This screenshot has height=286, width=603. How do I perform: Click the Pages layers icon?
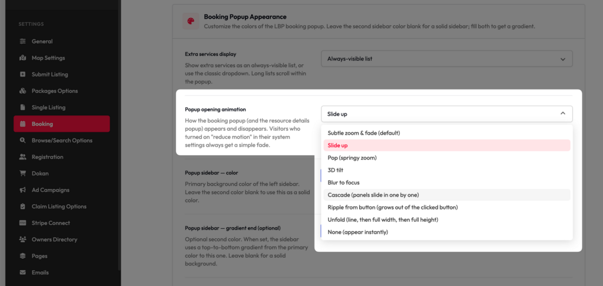click(23, 256)
